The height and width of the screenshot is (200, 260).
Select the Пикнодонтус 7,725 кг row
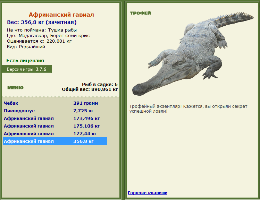pyautogui.click(x=55, y=111)
